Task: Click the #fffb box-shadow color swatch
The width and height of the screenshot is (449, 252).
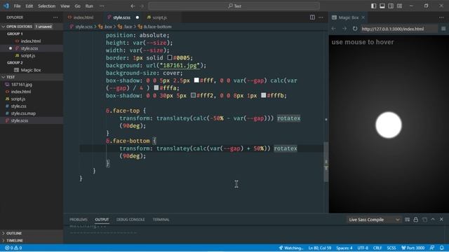Action: point(264,95)
